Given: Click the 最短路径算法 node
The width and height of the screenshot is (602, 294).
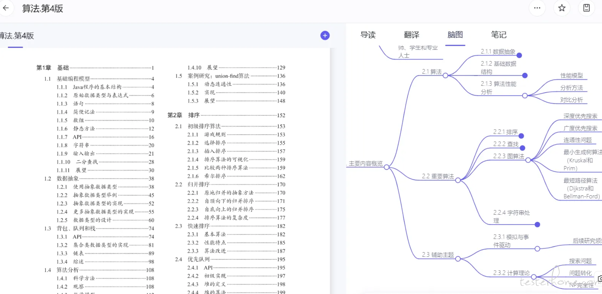Looking at the screenshot, I should (581, 189).
